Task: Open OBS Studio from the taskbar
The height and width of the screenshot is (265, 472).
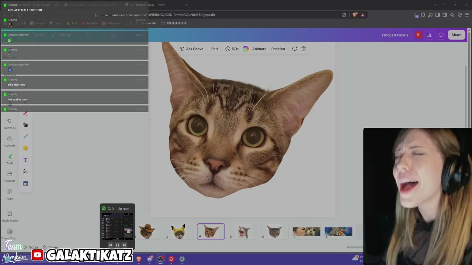Action: (x=160, y=259)
